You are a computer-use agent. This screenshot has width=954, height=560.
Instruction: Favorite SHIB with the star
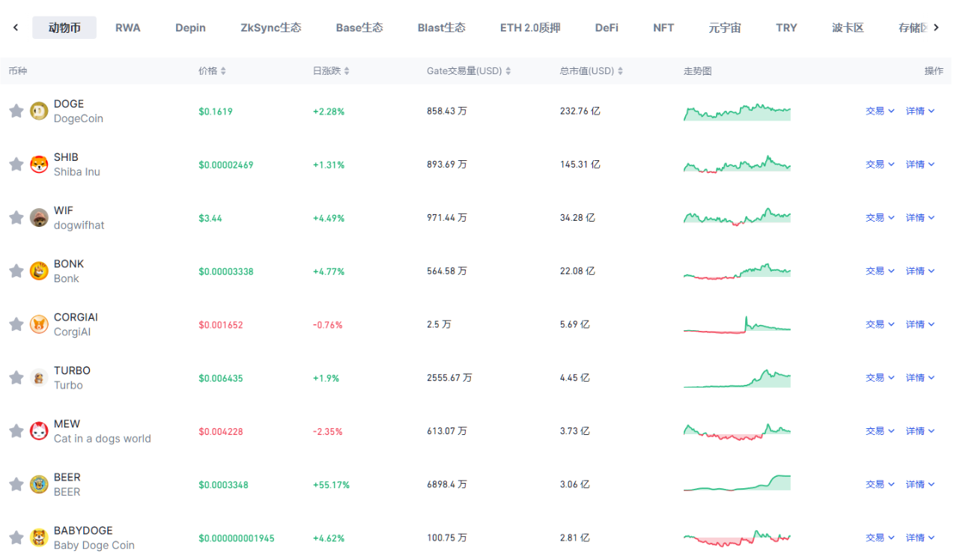tap(16, 164)
